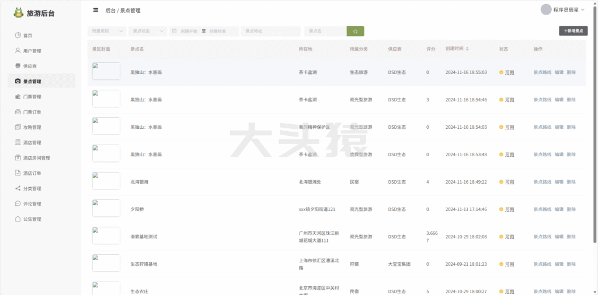Click the 酒店房间管理 sidebar icon
Viewport: 598px width, 295px height.
coord(18,157)
